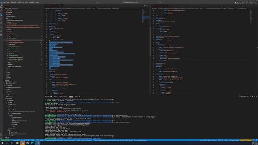Collapse nodeAffinity node in Outline
The height and width of the screenshot is (145, 258).
click(x=8, y=110)
